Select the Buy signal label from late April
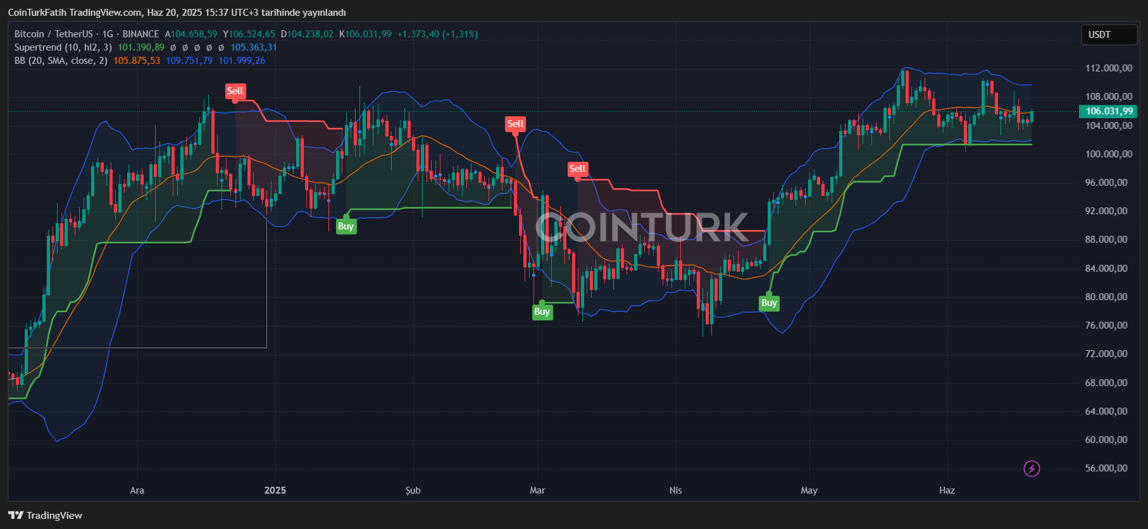 (769, 303)
